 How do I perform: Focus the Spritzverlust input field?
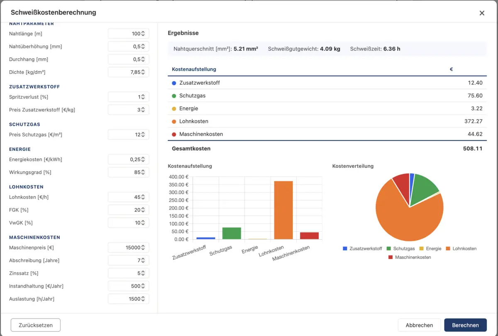tap(128, 97)
